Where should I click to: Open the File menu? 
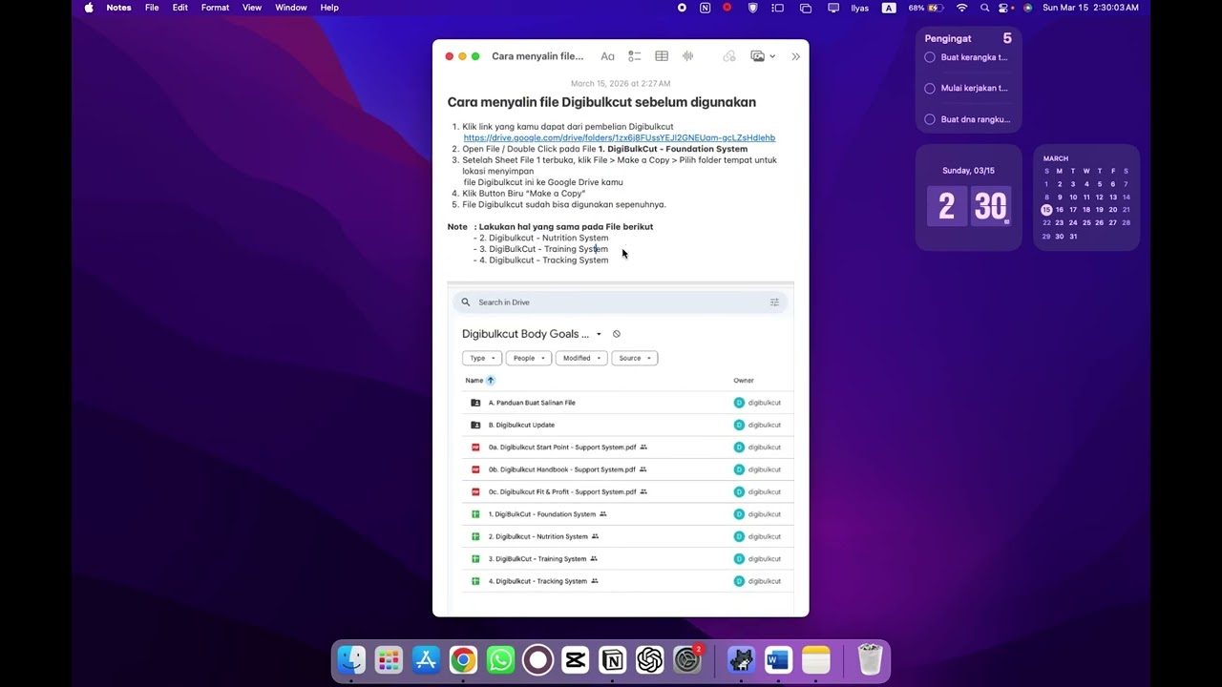pyautogui.click(x=152, y=8)
